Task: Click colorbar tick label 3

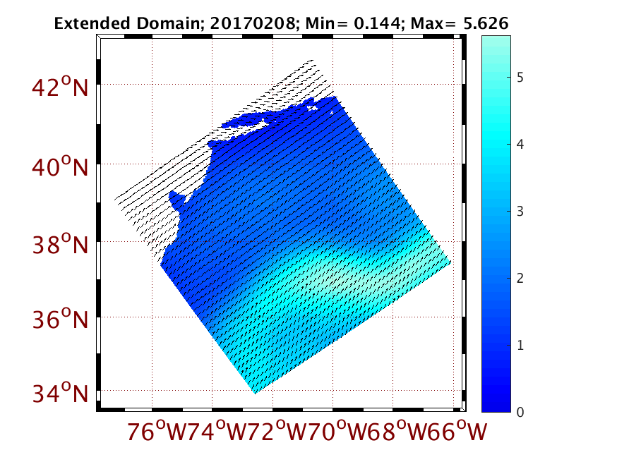Action: coord(520,211)
